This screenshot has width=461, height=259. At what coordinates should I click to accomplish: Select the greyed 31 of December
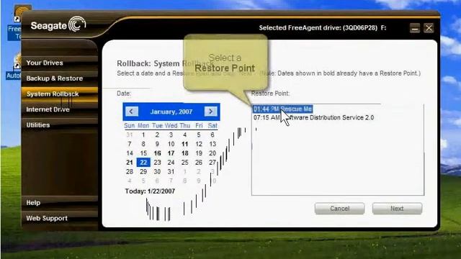[130, 135]
